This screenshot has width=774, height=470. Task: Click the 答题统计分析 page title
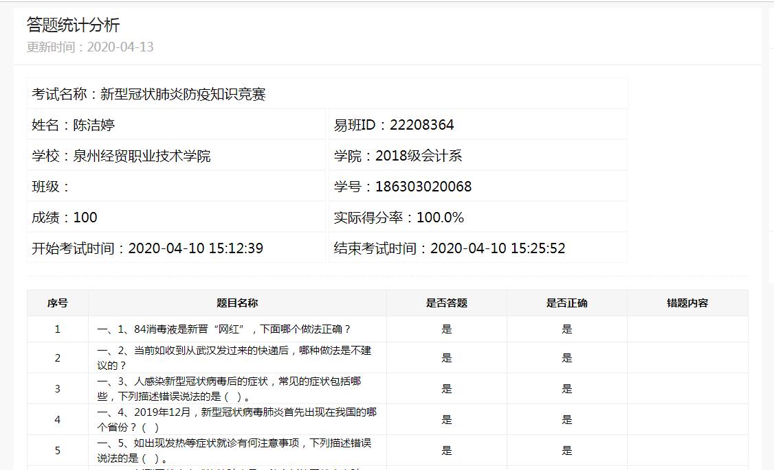click(x=73, y=25)
